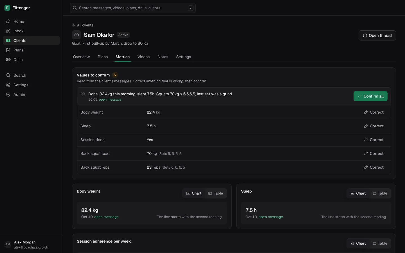The height and width of the screenshot is (253, 405).
Task: Open thread with Sam Okafor
Action: pos(377,35)
